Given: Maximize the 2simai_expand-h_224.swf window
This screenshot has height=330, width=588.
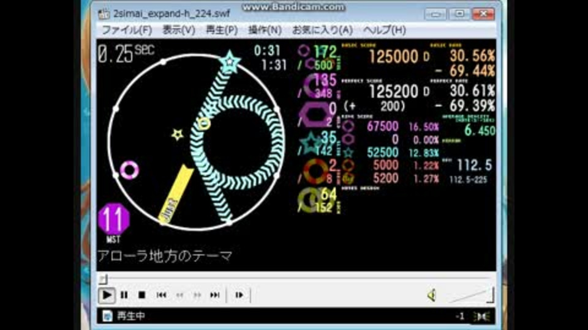Looking at the screenshot, I should (459, 14).
